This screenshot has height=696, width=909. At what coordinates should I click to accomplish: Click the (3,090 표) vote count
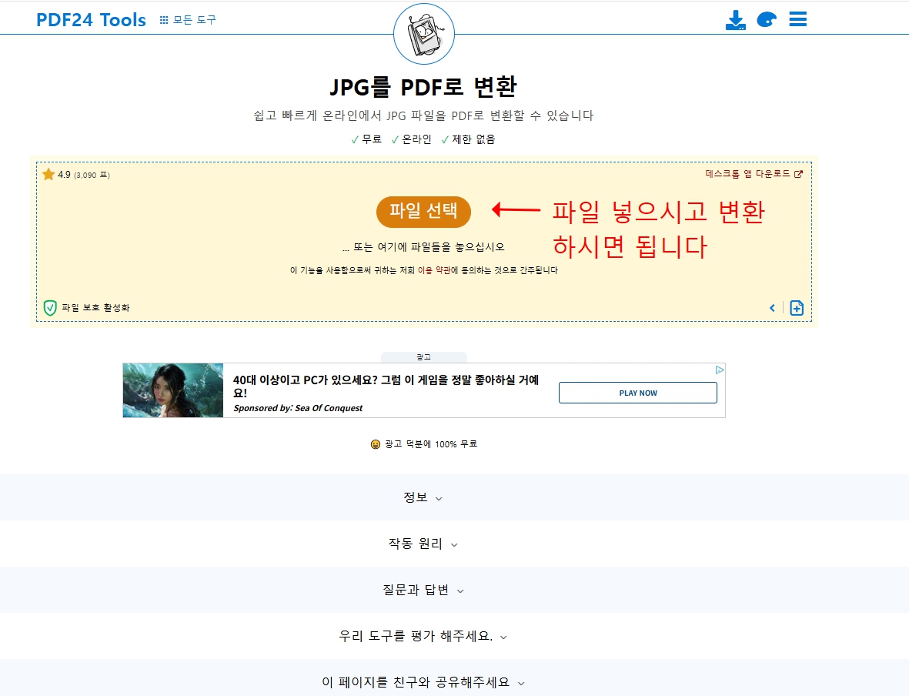(x=92, y=176)
